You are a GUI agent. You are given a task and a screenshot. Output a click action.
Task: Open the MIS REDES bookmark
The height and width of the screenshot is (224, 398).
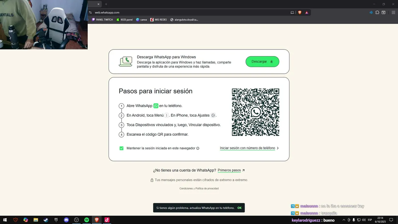[x=159, y=20]
